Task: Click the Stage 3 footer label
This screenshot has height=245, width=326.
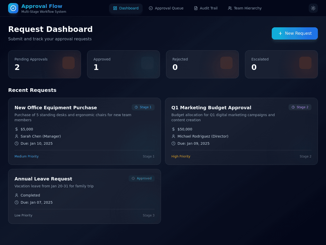Action: pyautogui.click(x=149, y=215)
